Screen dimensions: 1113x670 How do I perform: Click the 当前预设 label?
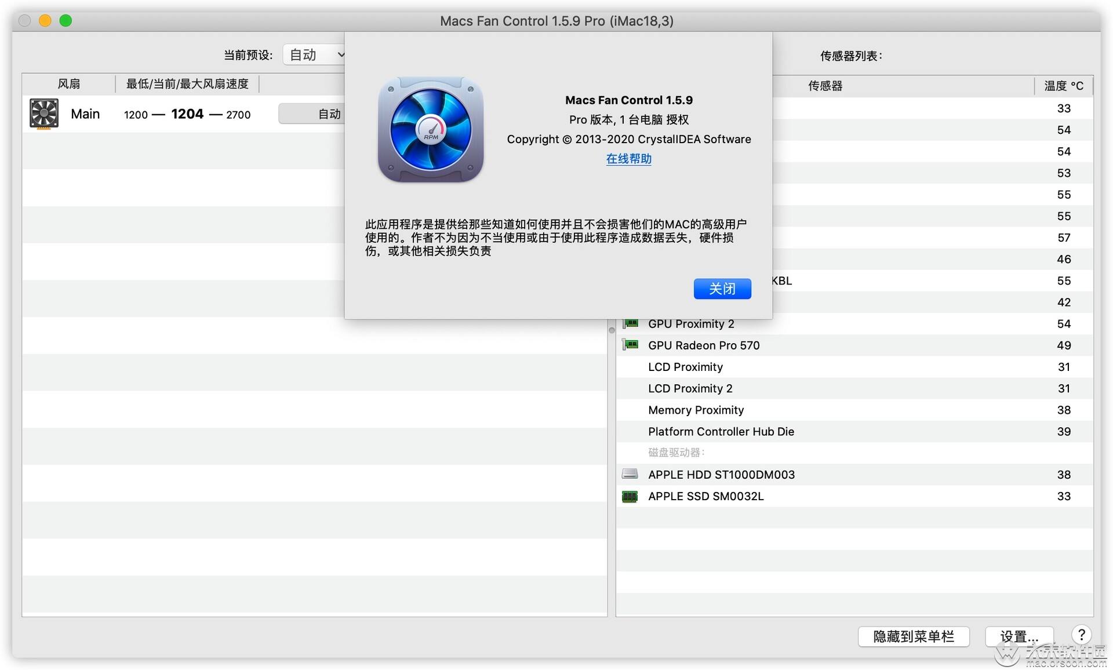click(248, 55)
